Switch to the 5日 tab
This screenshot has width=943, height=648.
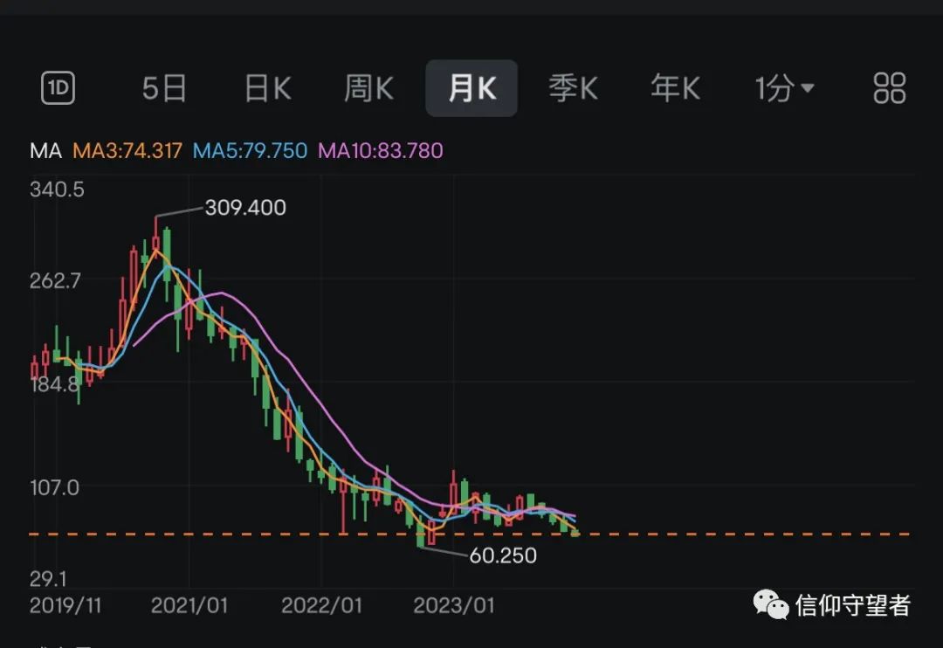[x=164, y=88]
